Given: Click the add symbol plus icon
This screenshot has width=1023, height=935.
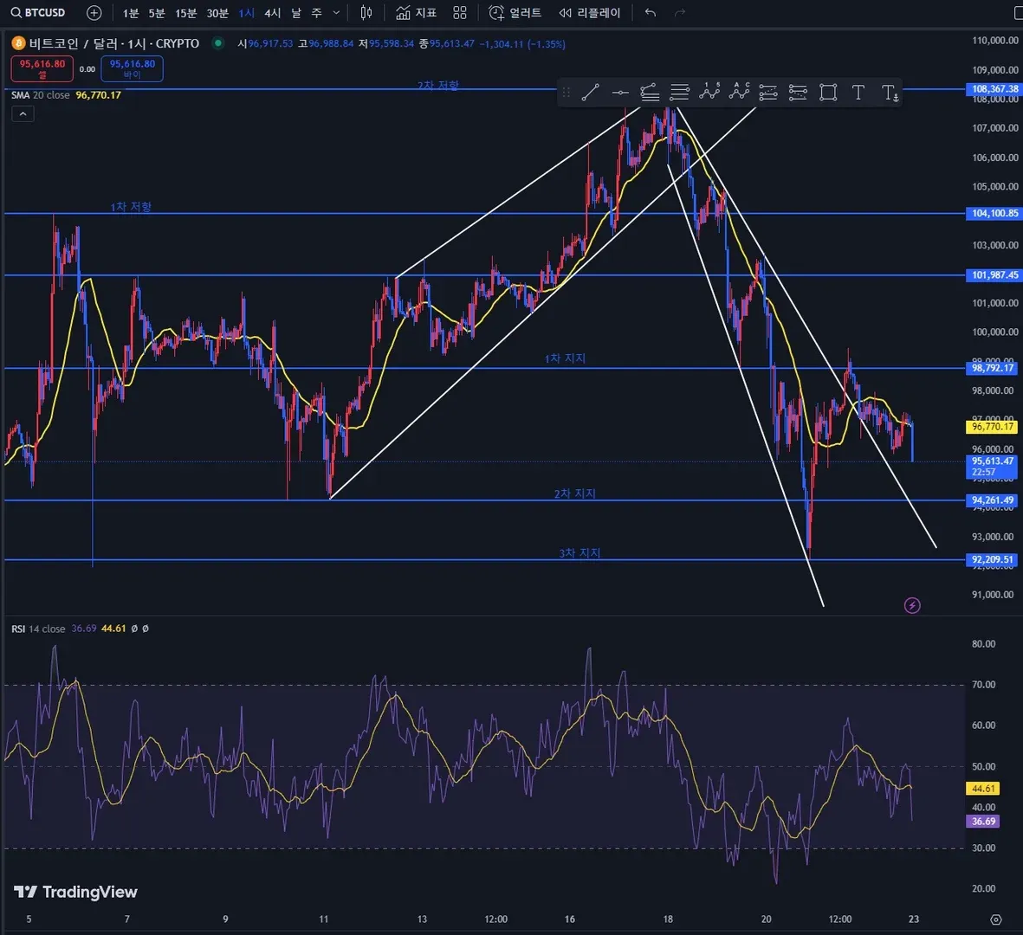Looking at the screenshot, I should pyautogui.click(x=94, y=13).
